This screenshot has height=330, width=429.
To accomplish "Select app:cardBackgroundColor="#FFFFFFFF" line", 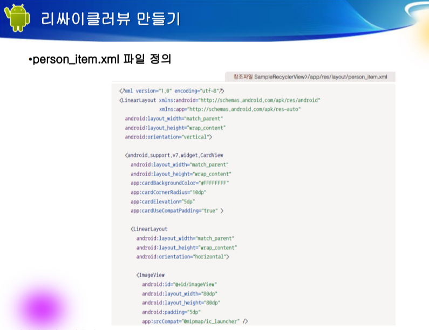I will click(x=180, y=183).
